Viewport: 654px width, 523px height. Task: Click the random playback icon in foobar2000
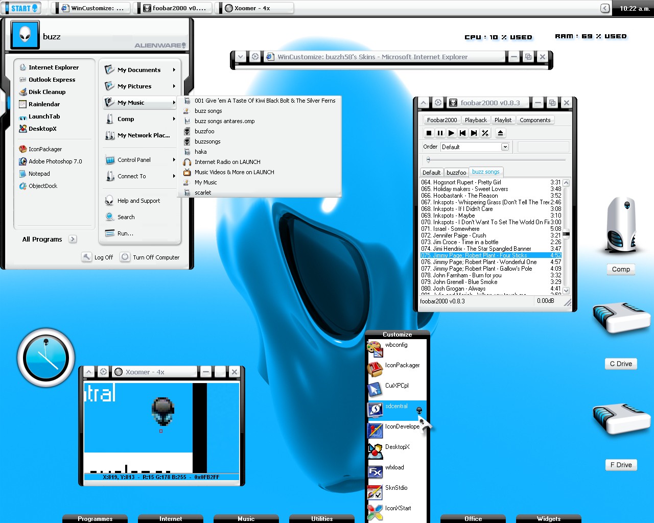485,133
